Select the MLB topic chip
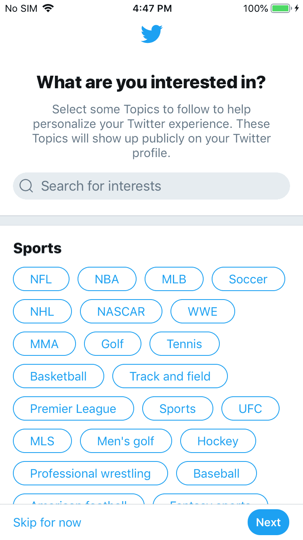The width and height of the screenshot is (303, 540). pyautogui.click(x=174, y=279)
